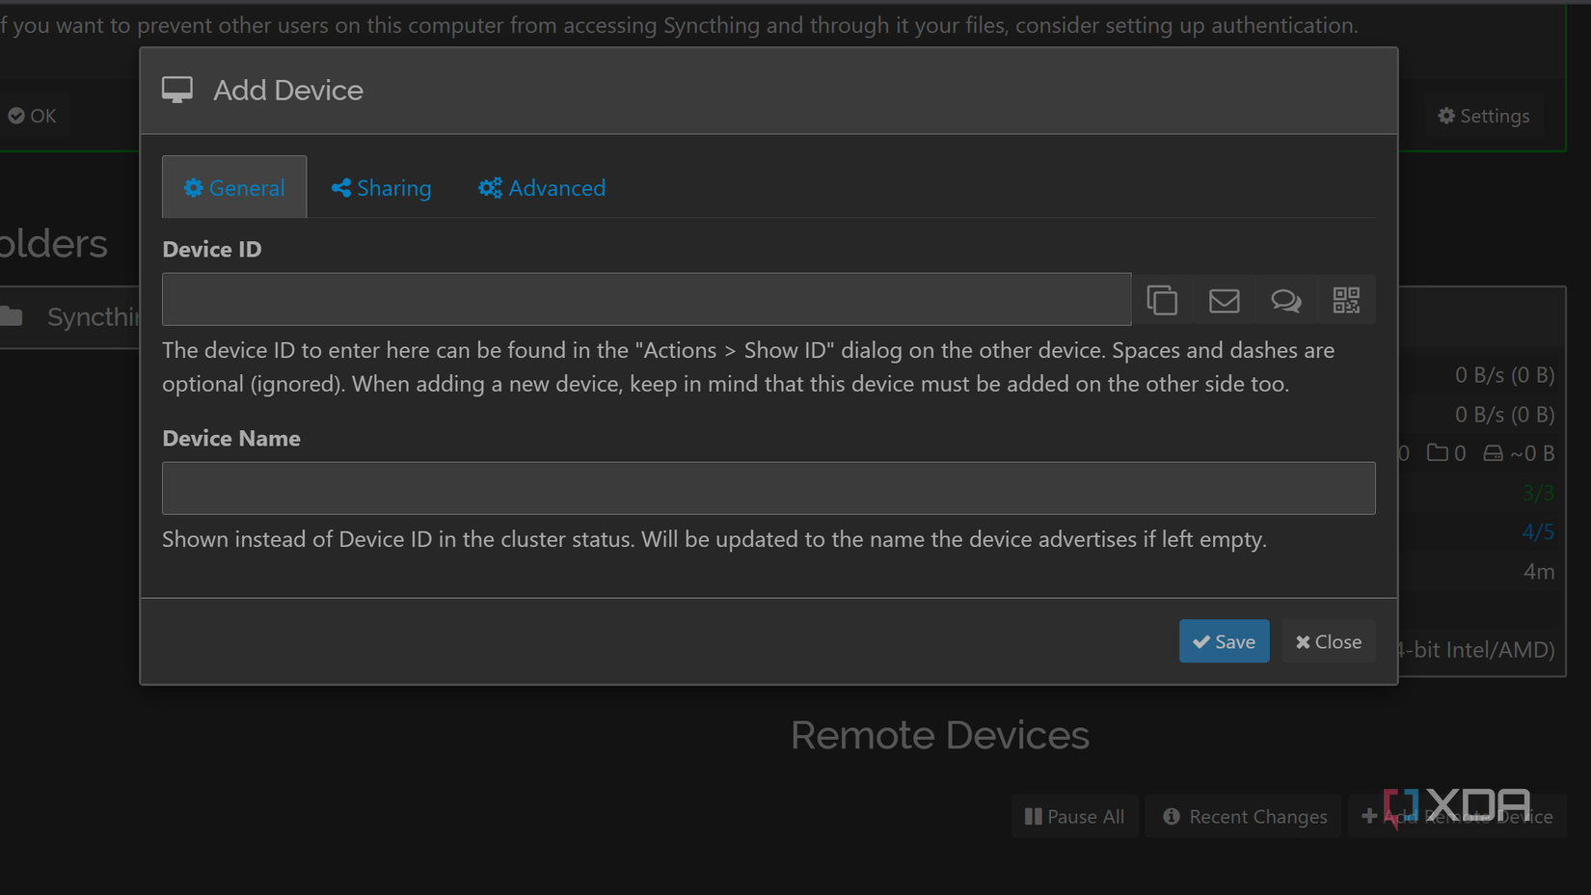This screenshot has height=895, width=1591.
Task: Pause all synchronization
Action: 1074,816
